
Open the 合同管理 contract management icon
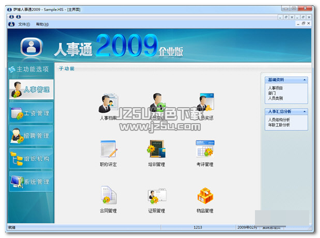[x=108, y=196]
